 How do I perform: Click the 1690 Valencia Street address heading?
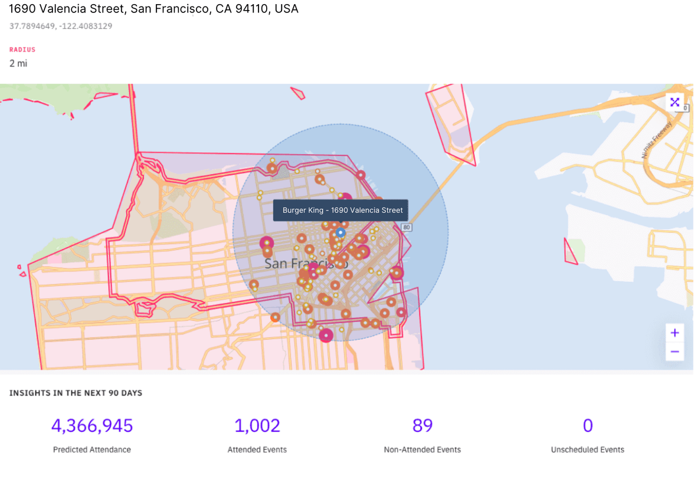153,9
